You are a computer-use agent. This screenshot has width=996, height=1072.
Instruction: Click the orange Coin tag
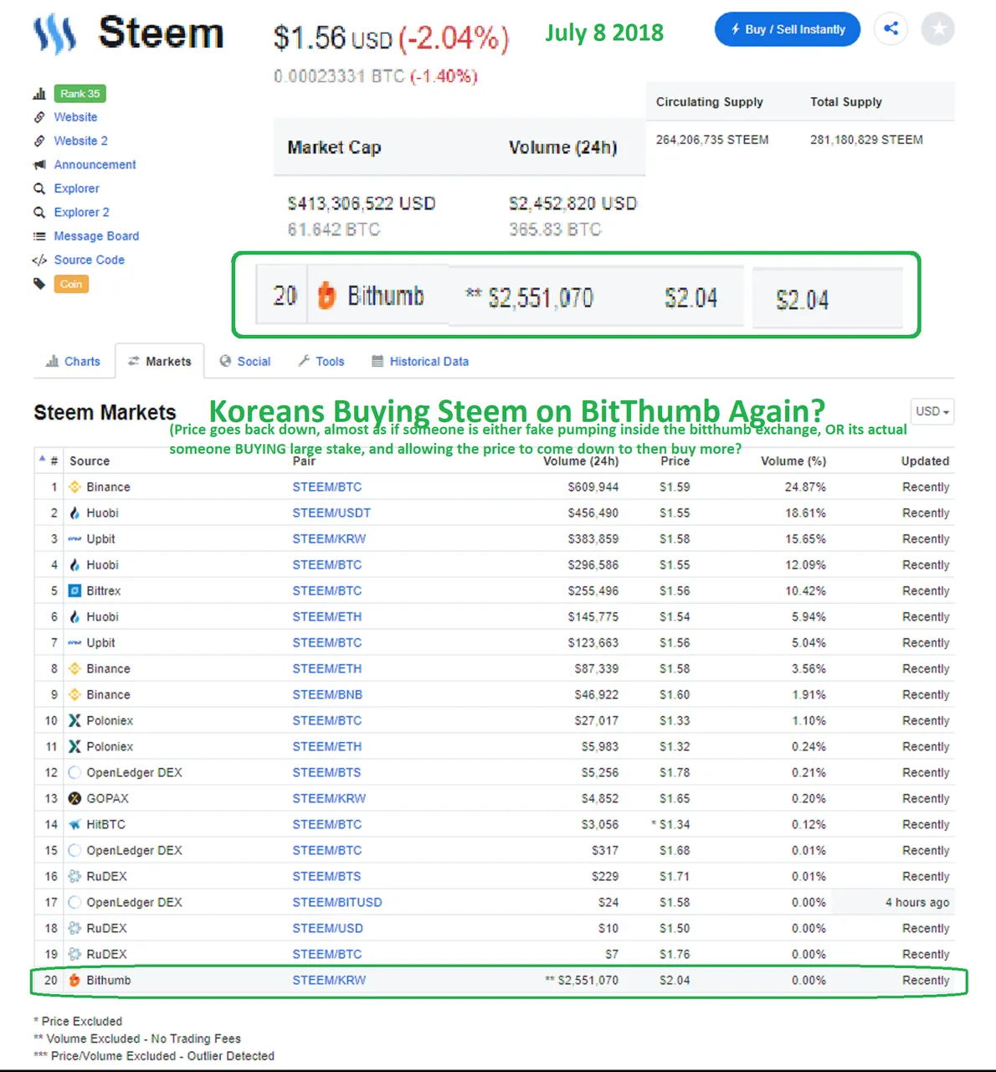[x=71, y=284]
